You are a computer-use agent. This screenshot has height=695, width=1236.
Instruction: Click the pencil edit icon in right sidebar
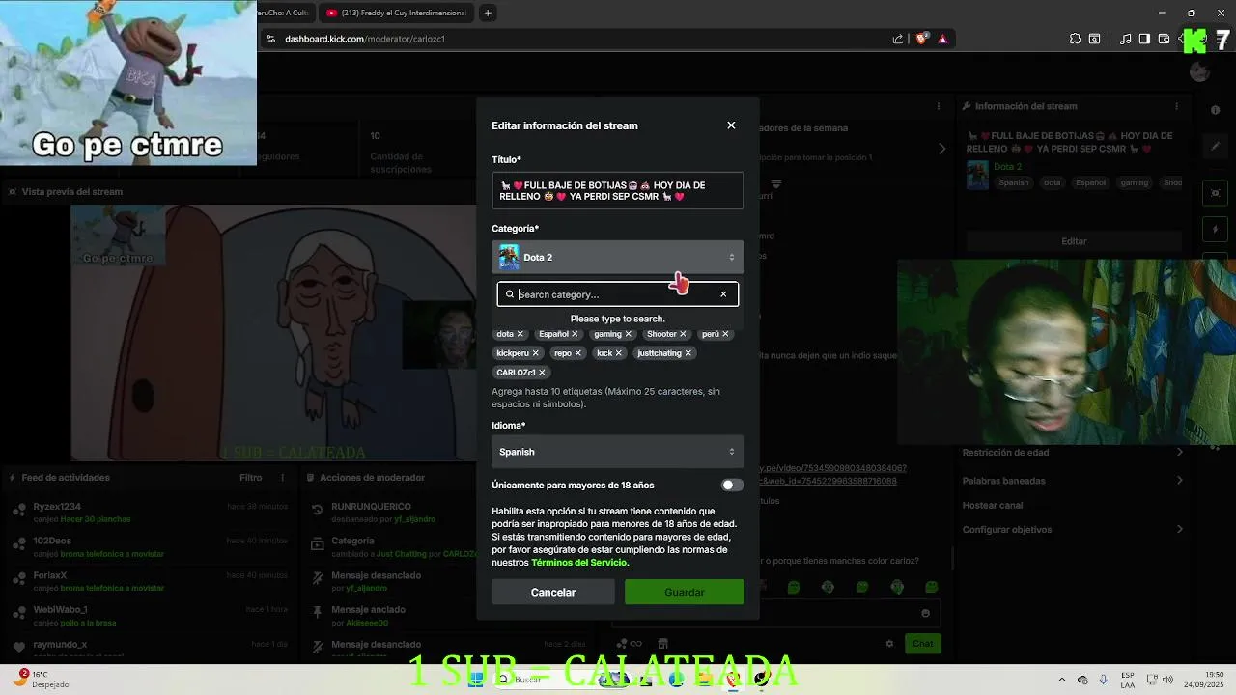(1216, 146)
